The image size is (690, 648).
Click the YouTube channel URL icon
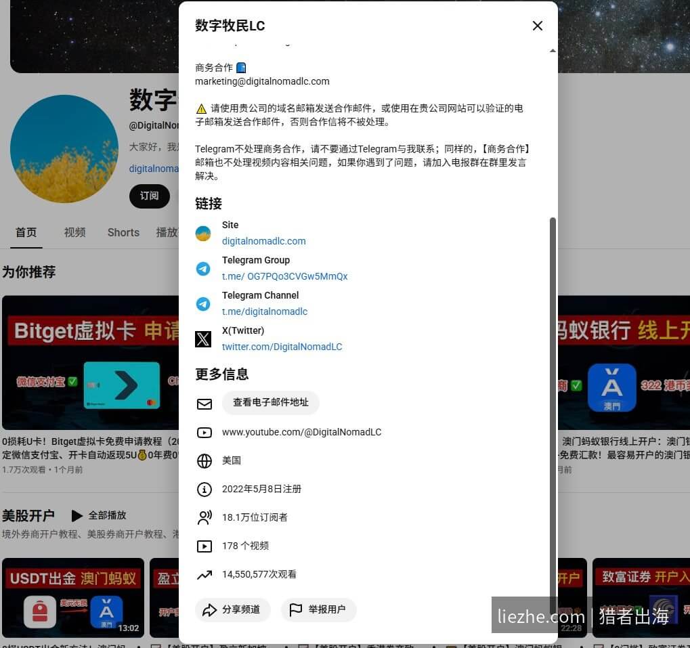point(204,433)
